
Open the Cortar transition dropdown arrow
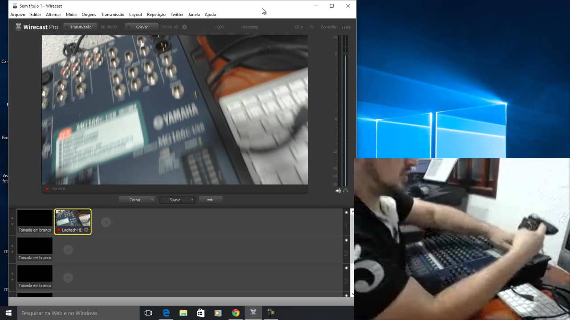pos(152,200)
